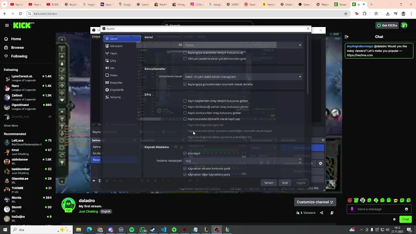Click the nezhna.com link in chat
The image size is (416, 234).
point(359,55)
